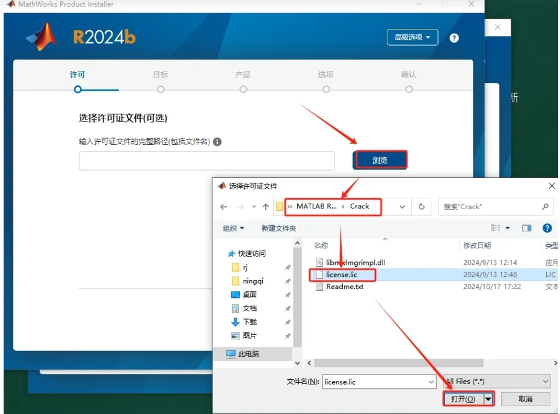Screen dimensions: 560x414
Task: Click the license.lic file icon
Action: [x=319, y=275]
